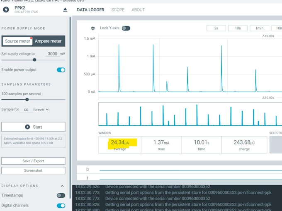Edit the Sample for duration field
The width and height of the screenshot is (282, 211).
pyautogui.click(x=26, y=110)
